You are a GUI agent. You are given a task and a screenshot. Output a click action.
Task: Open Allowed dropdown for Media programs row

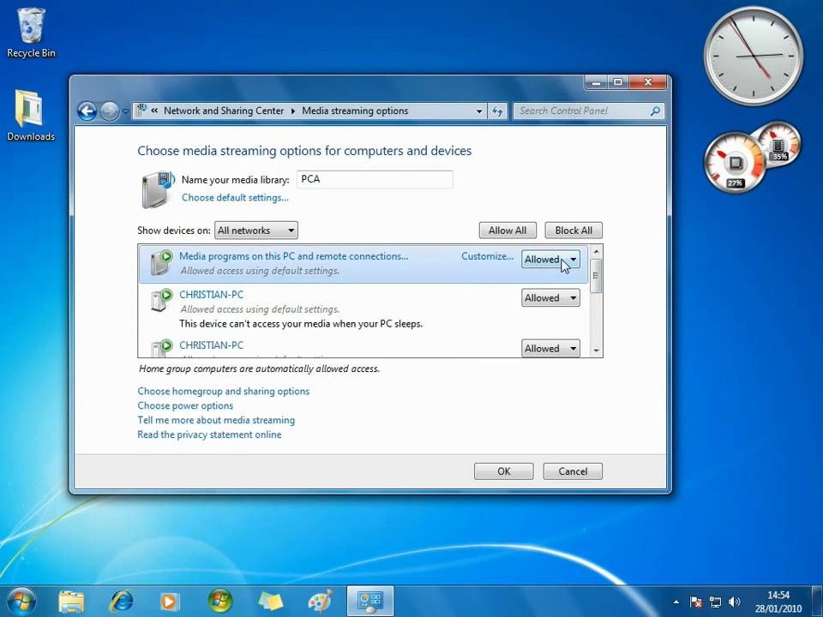(550, 259)
